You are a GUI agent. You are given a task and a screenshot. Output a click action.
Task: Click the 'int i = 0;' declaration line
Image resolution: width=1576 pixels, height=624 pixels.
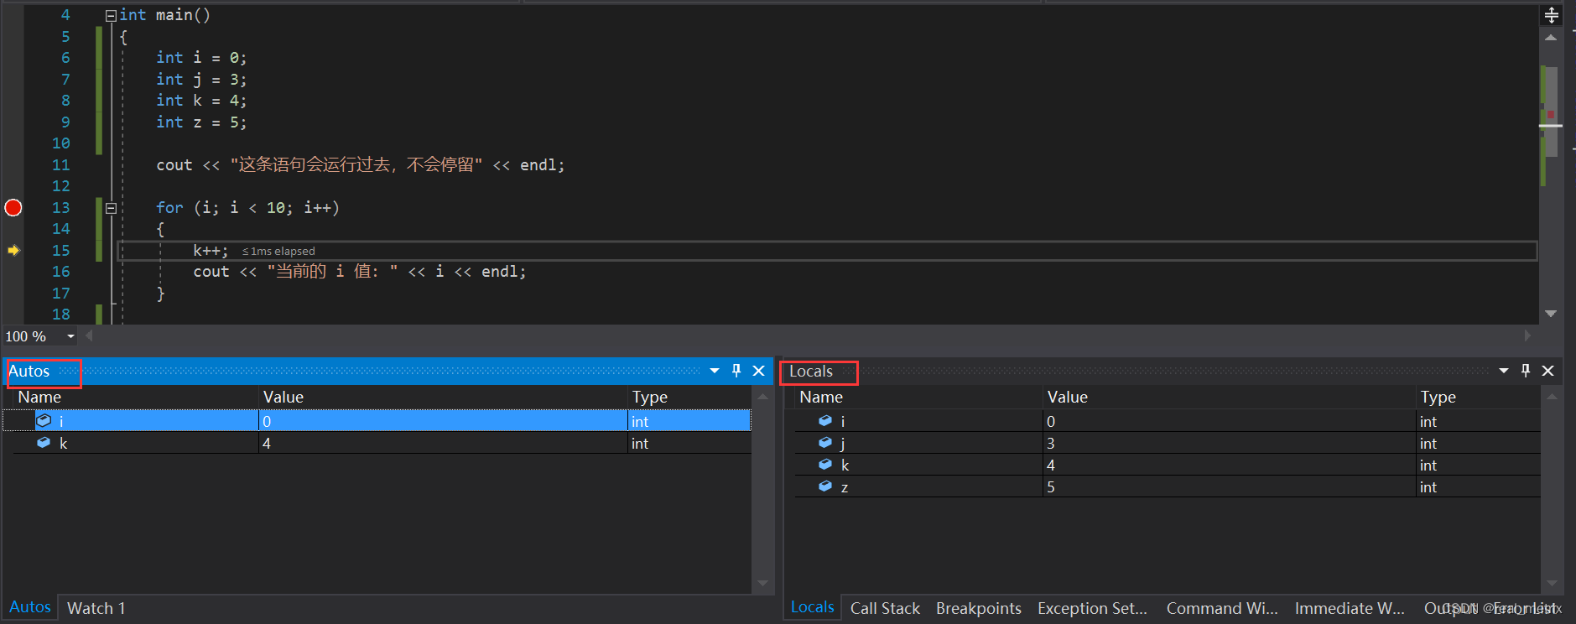[x=201, y=58]
